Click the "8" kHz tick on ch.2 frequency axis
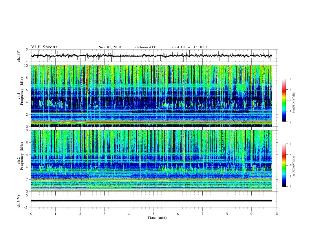 [x=27, y=143]
